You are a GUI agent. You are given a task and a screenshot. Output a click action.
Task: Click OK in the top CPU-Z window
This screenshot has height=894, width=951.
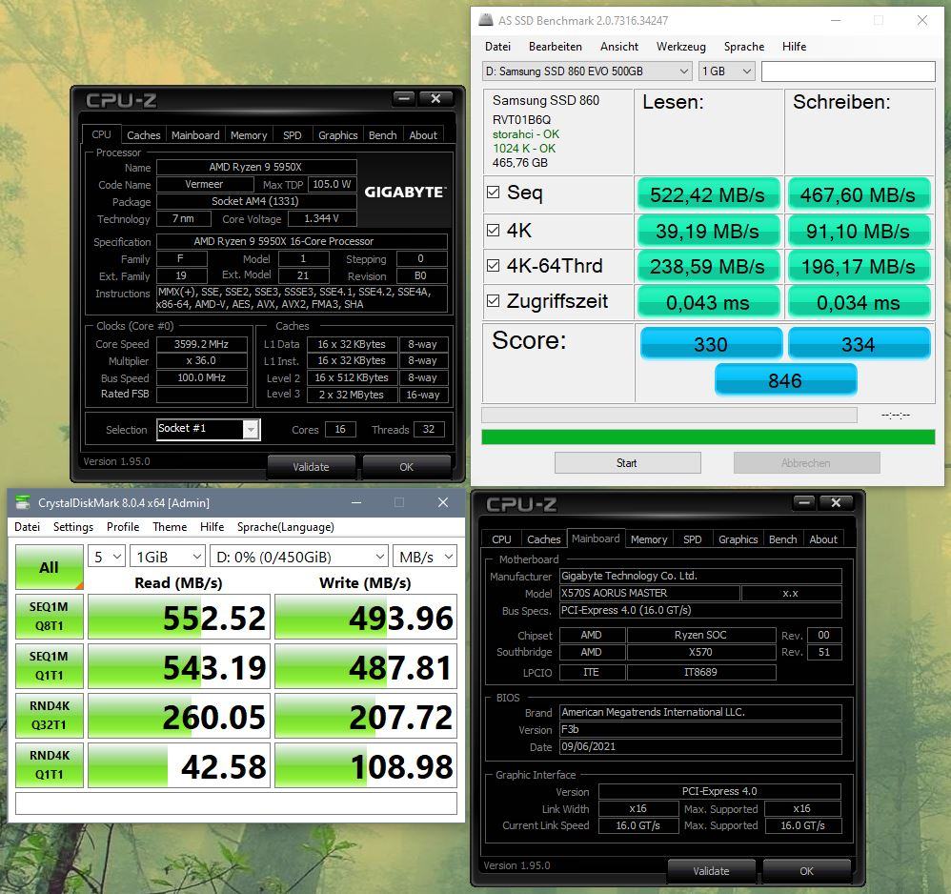click(406, 467)
